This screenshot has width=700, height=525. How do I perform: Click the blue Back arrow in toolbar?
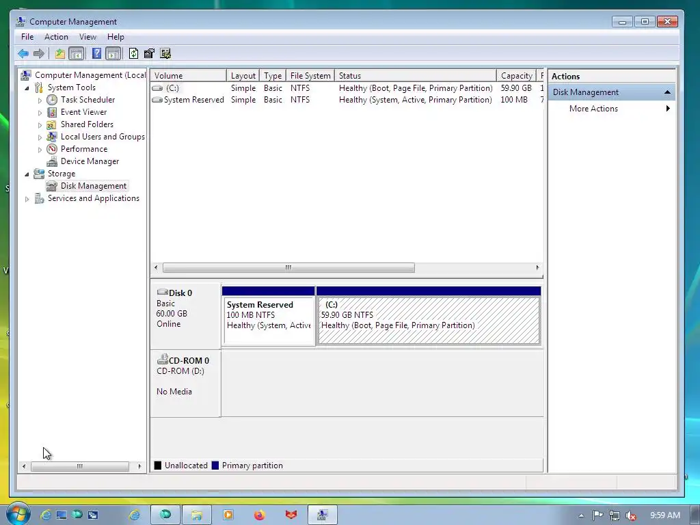23,54
